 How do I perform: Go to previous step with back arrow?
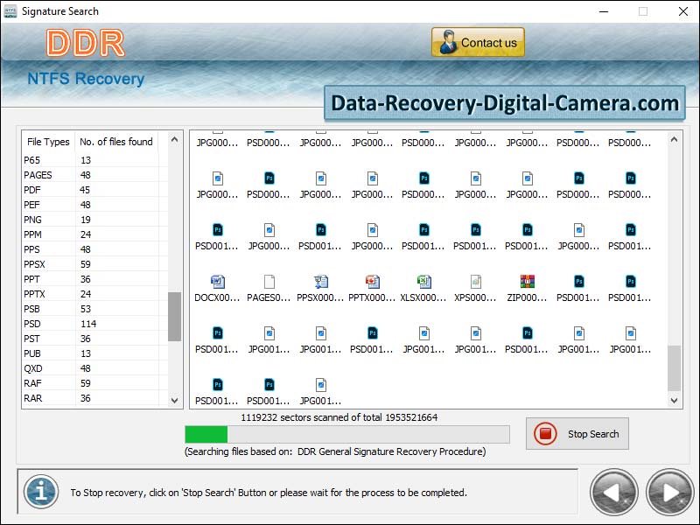point(614,492)
